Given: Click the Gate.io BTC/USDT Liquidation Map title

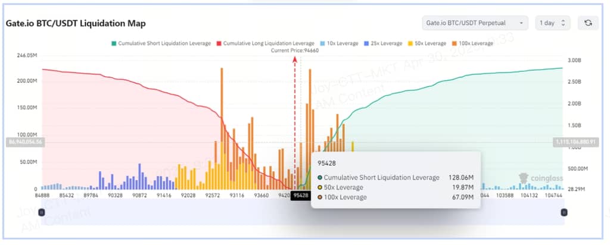Looking at the screenshot, I should [76, 23].
